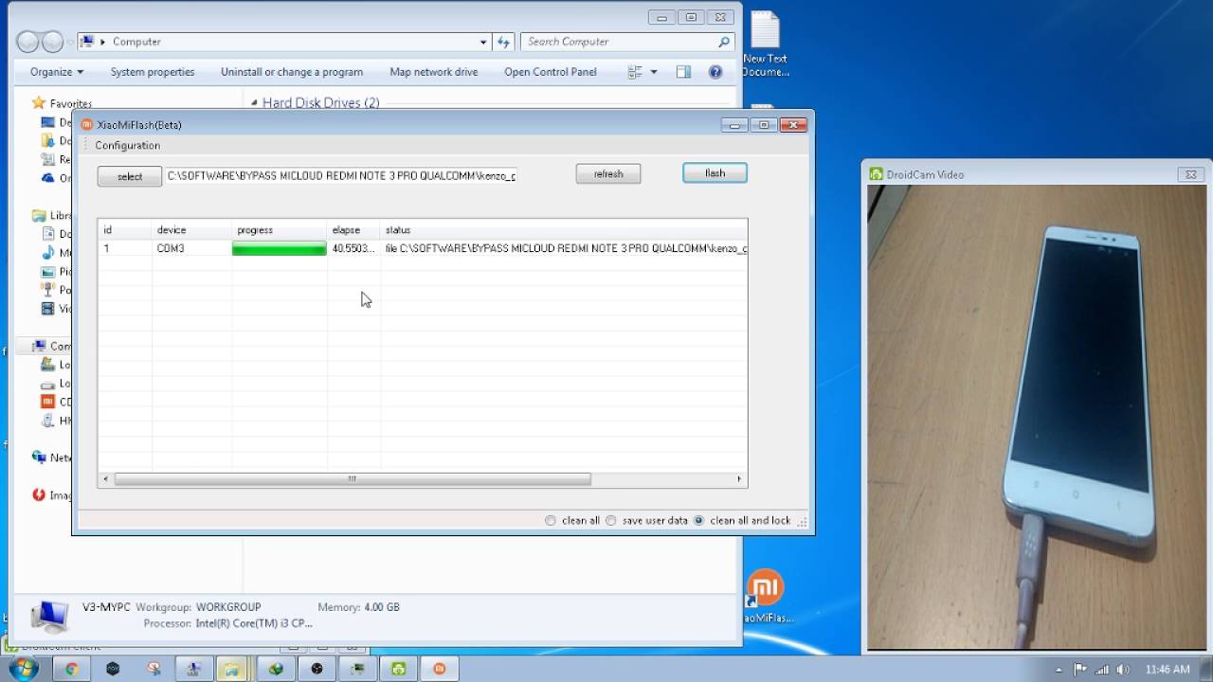Viewport: 1213px width, 682px height.
Task: Click the select button in XiaoMiFlash
Action: click(130, 176)
